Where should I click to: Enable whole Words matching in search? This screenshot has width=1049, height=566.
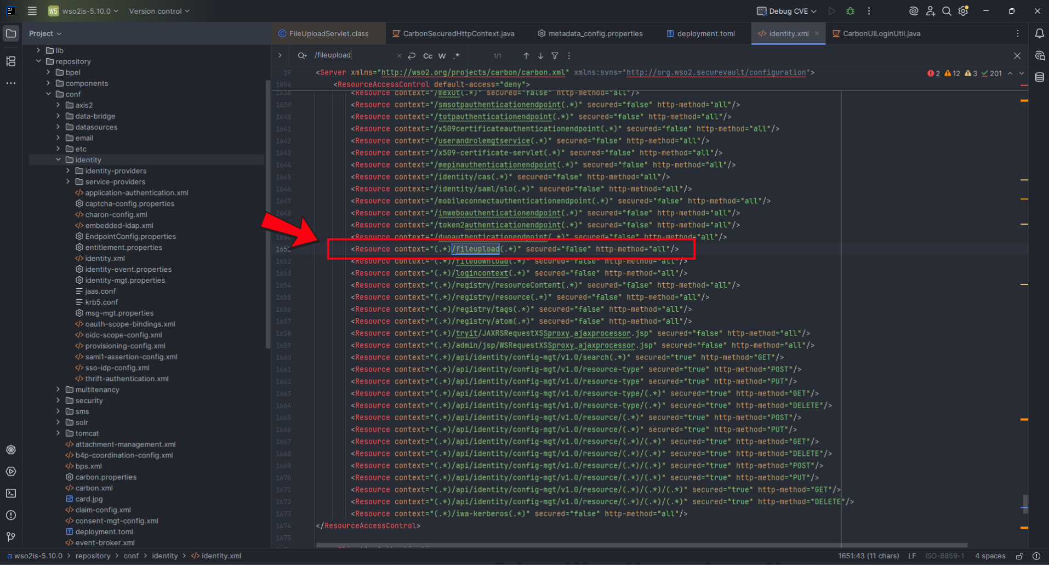(442, 55)
